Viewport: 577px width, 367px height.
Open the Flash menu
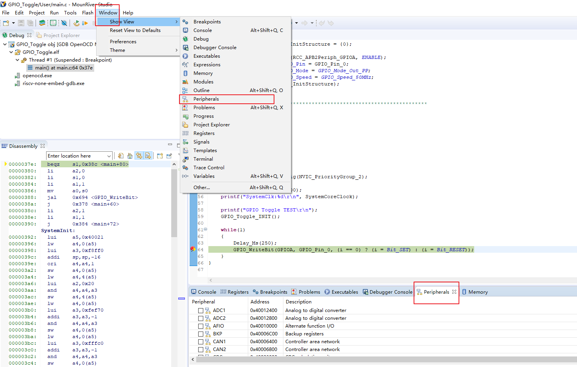click(x=88, y=12)
